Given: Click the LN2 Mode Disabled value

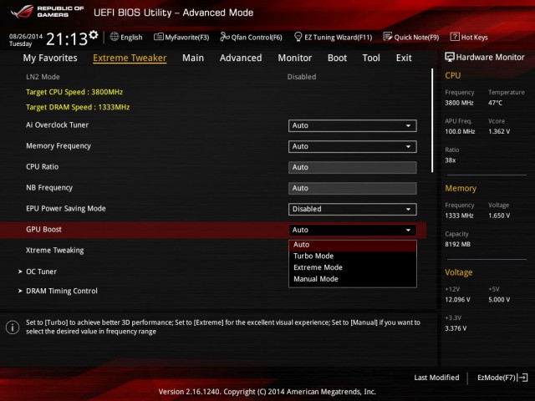Looking at the screenshot, I should (x=302, y=77).
